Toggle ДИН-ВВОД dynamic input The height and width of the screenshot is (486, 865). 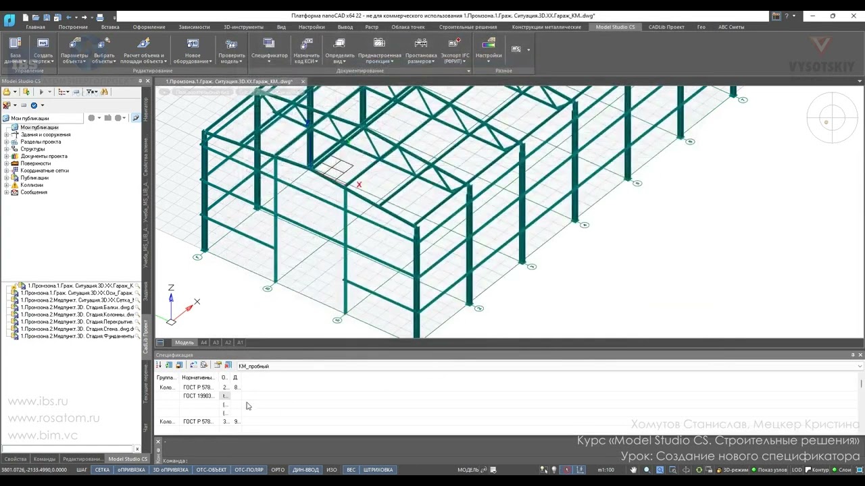click(x=305, y=470)
